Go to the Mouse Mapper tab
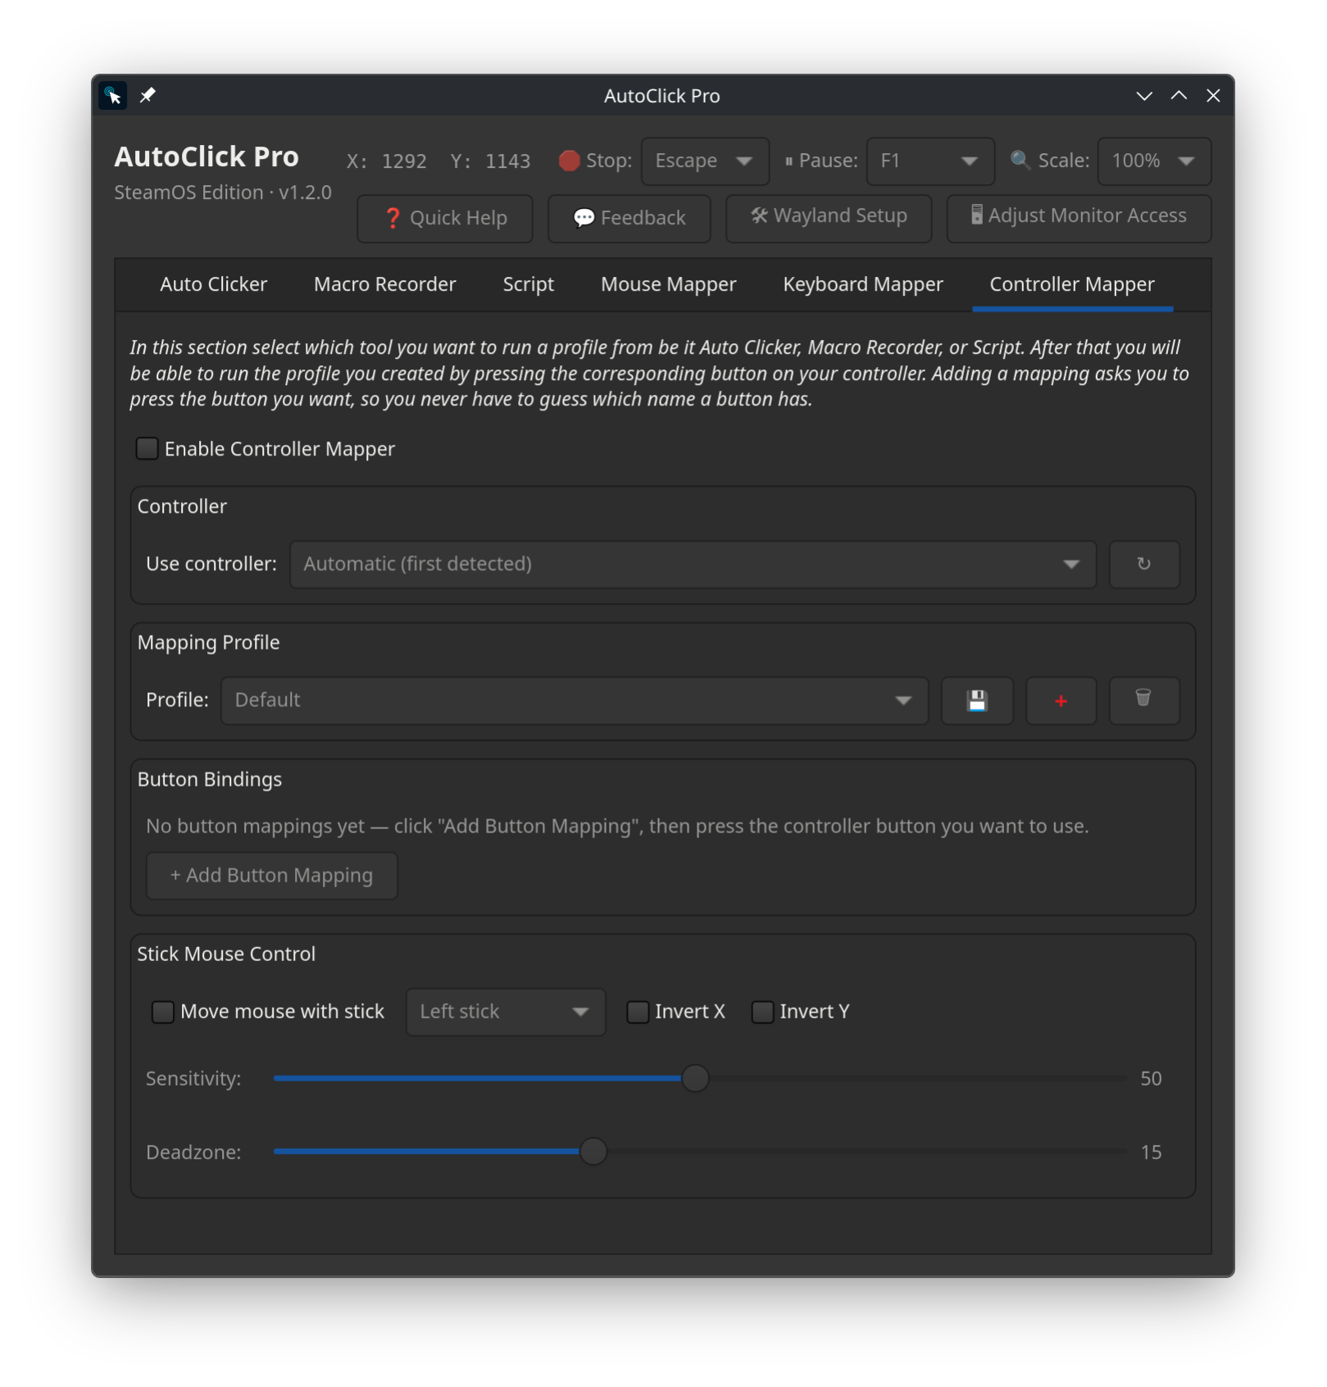 click(668, 284)
